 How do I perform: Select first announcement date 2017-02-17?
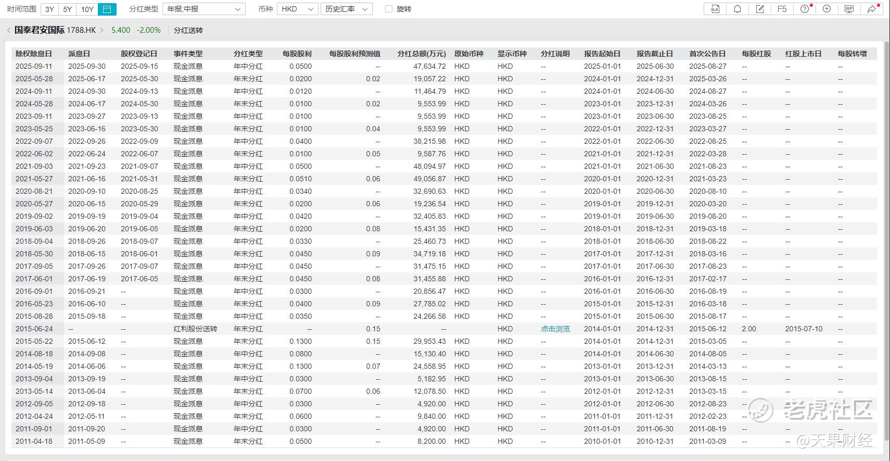pyautogui.click(x=708, y=279)
